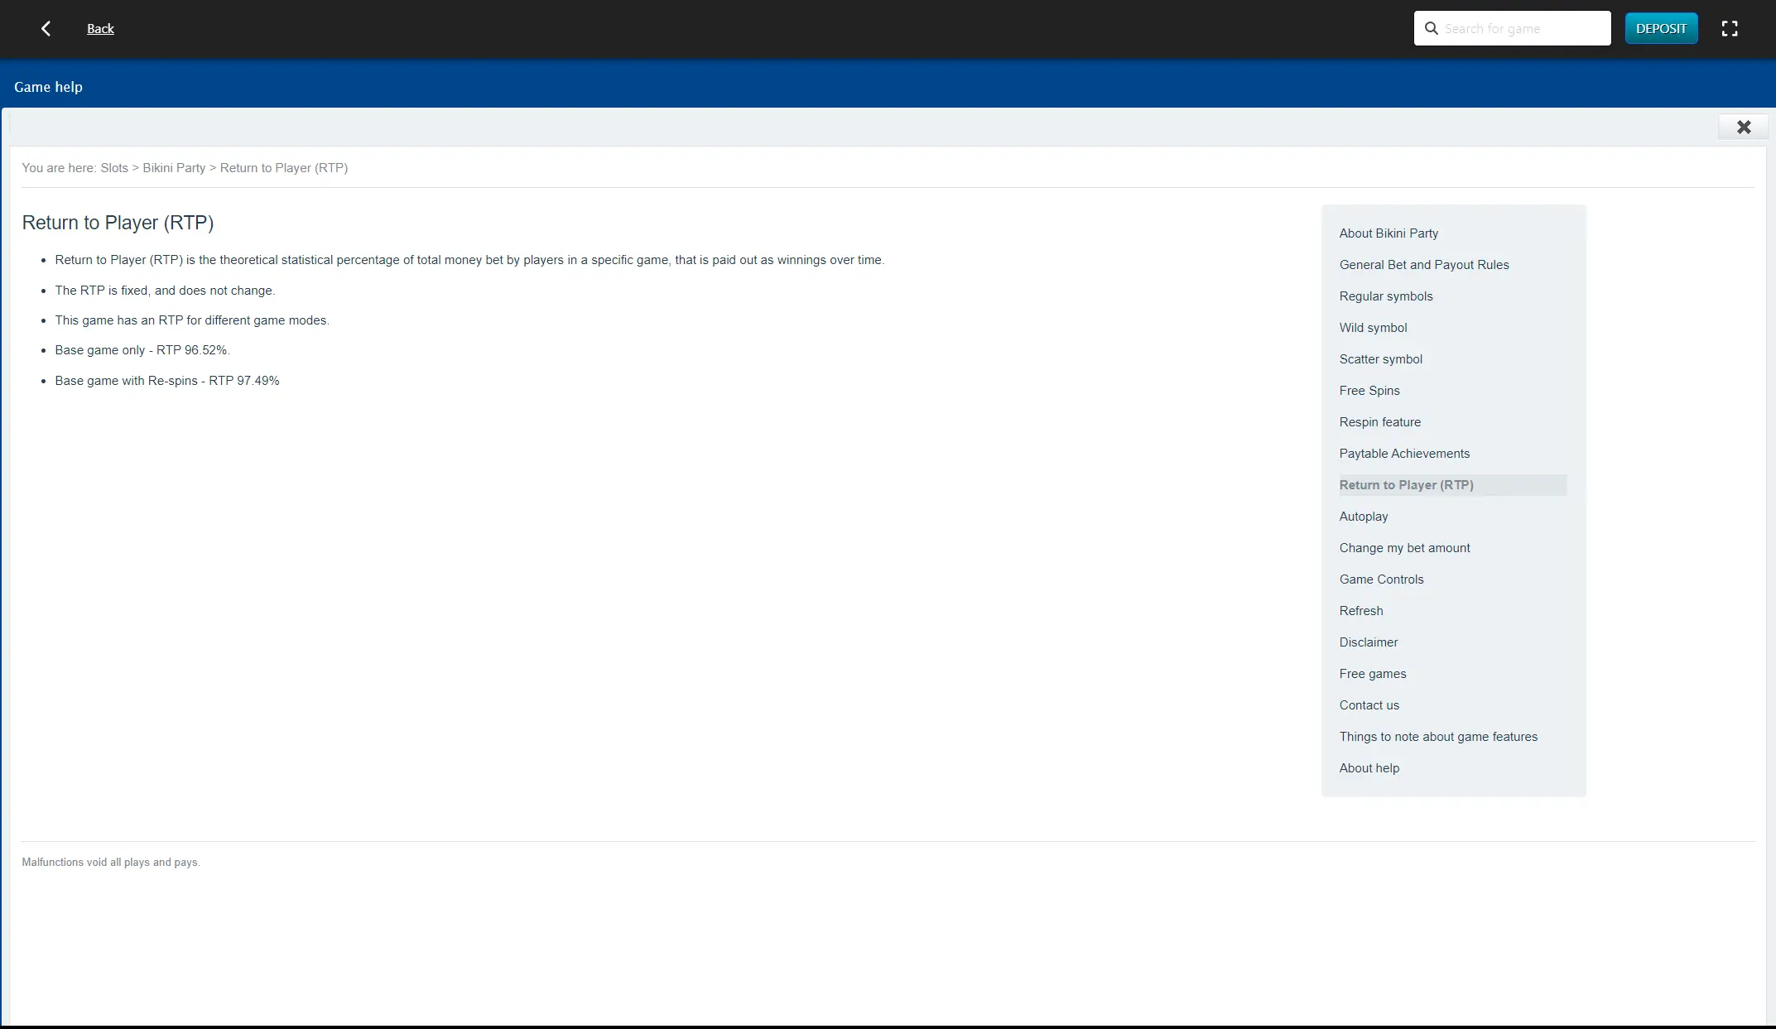Click 'The RTP is fixed' bullet text
This screenshot has width=1776, height=1029.
tap(165, 291)
